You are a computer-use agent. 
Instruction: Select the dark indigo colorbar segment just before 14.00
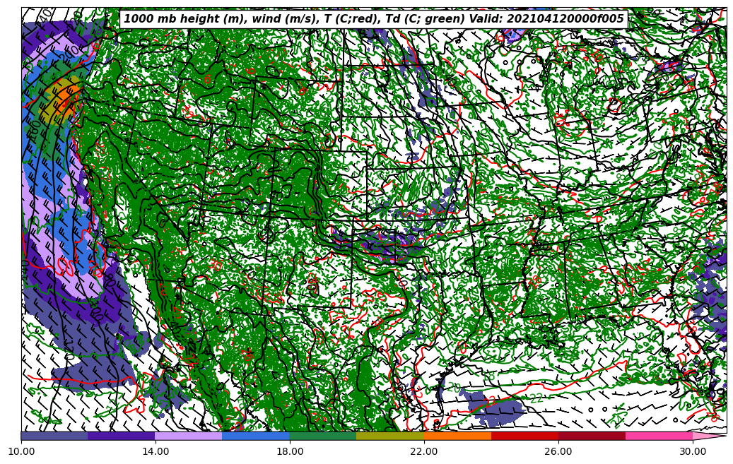point(122,436)
